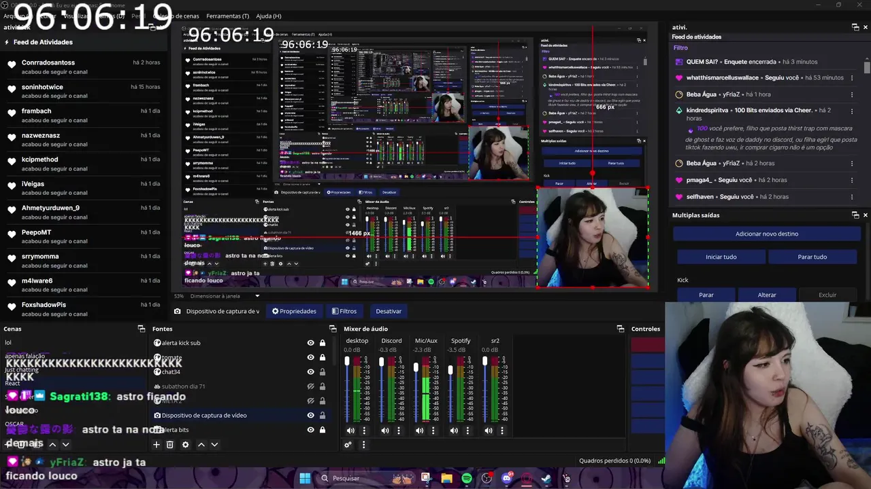This screenshot has height=489, width=871.
Task: Open Spotify channel options menu
Action: [467, 430]
